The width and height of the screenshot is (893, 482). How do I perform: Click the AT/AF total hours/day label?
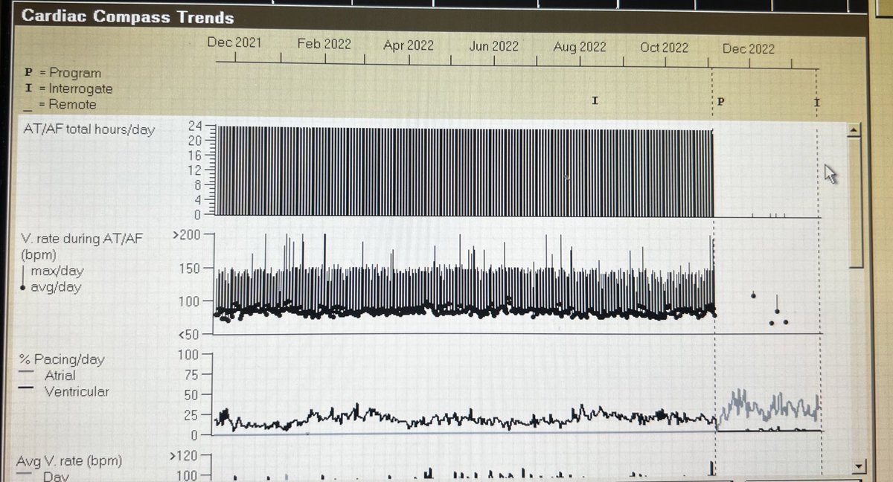[89, 129]
